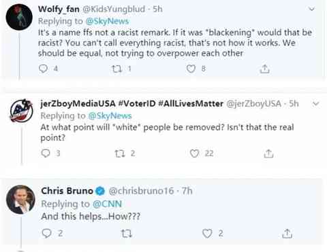
Task: Retweet Wolfy_fan's tweet
Action: (116, 69)
